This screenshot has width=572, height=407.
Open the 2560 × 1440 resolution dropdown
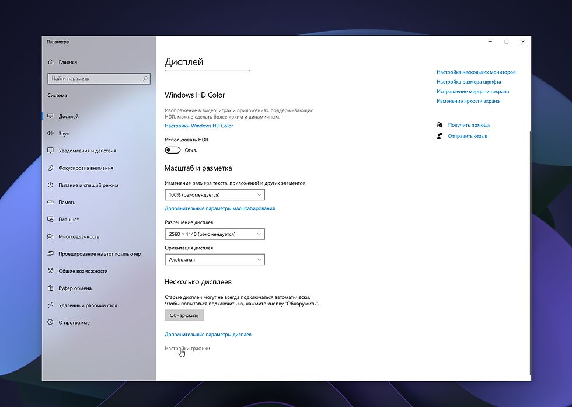click(x=215, y=234)
